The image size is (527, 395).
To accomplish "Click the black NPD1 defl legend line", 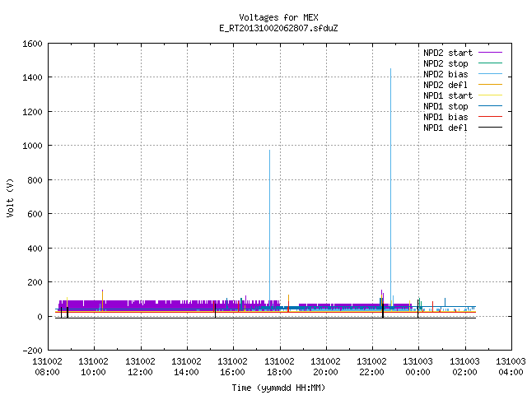I will coord(491,128).
